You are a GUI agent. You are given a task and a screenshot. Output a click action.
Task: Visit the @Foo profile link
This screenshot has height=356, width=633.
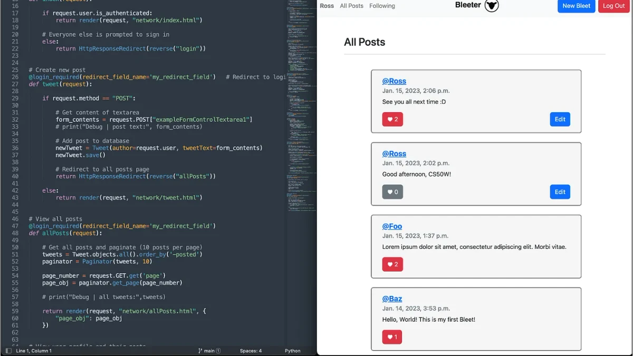click(392, 226)
